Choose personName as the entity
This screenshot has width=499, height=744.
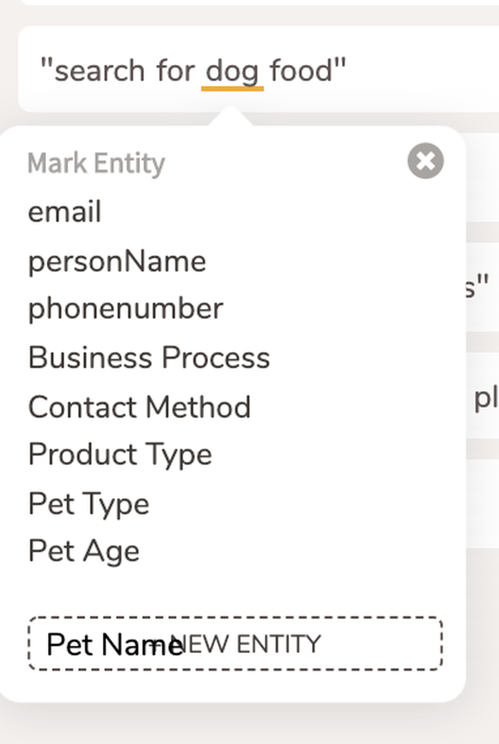pyautogui.click(x=117, y=260)
